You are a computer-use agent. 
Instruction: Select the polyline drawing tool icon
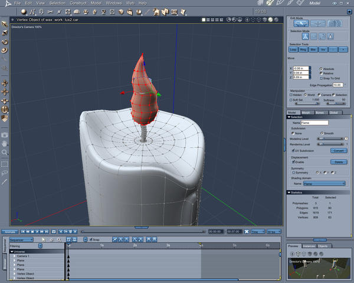click(32, 12)
